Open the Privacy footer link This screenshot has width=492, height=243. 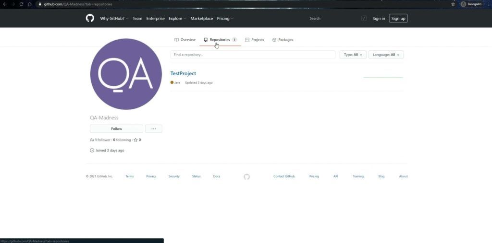pos(151,176)
